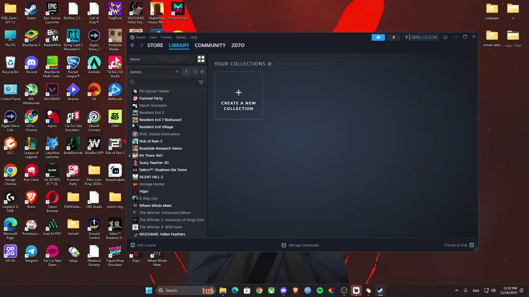This screenshot has height=297, width=529.
Task: Click the Steam announcements megaphone icon
Action: [378, 37]
